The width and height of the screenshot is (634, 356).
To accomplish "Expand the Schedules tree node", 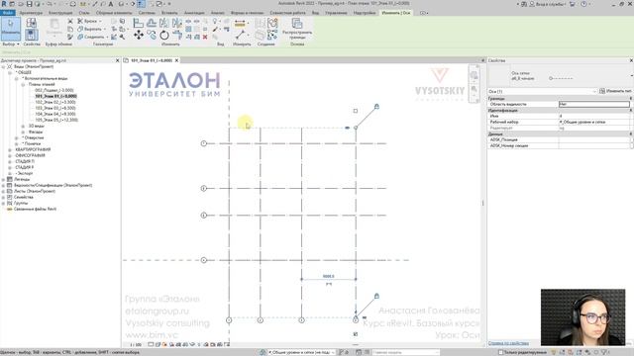I will 3,185.
